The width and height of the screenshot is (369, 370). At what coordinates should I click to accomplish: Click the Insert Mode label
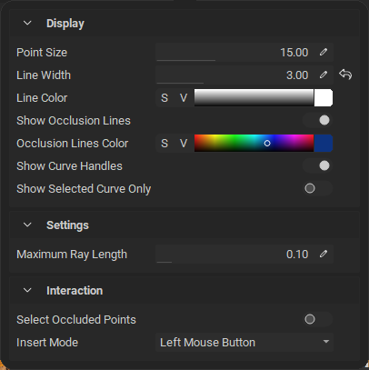(47, 343)
